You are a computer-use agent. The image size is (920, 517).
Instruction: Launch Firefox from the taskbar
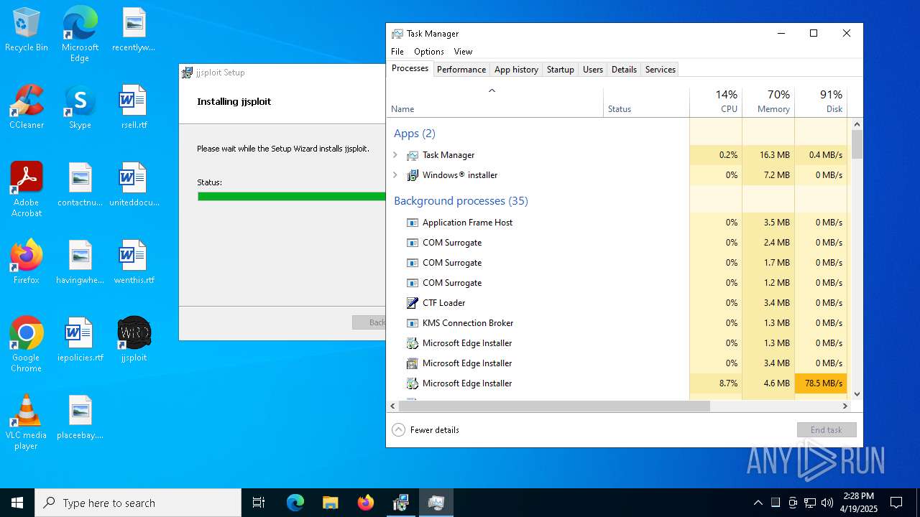(x=365, y=503)
